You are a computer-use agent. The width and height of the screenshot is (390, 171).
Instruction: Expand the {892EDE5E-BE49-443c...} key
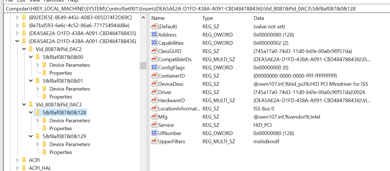pos(17,18)
